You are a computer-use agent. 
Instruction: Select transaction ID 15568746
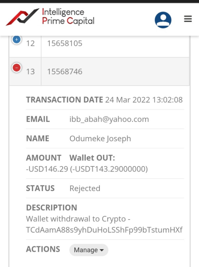(65, 71)
